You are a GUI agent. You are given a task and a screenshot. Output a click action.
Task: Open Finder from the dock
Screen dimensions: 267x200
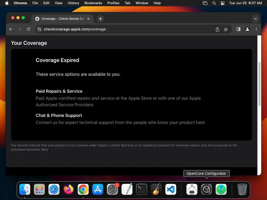point(25,189)
